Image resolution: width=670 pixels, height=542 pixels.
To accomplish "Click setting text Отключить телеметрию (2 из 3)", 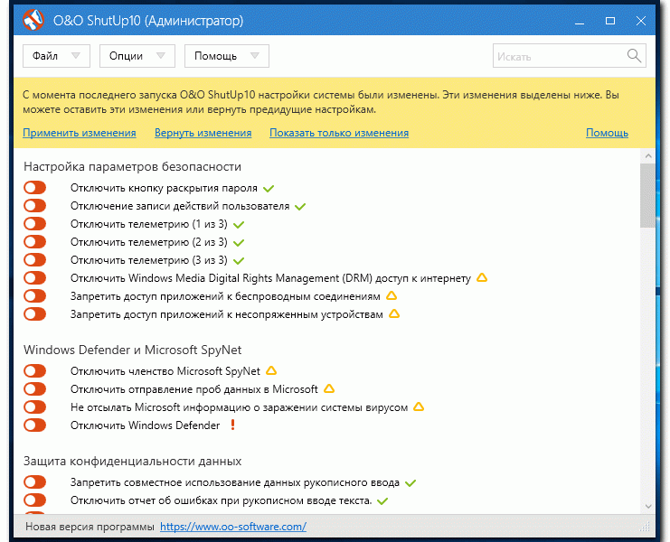I will pyautogui.click(x=148, y=242).
